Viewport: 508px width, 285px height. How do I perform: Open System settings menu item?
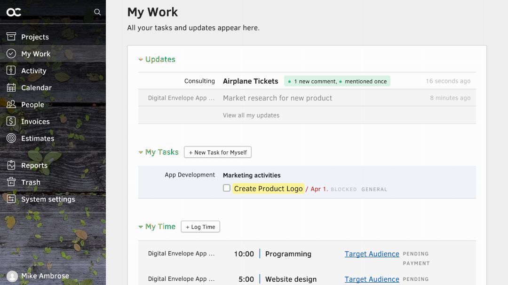(48, 199)
